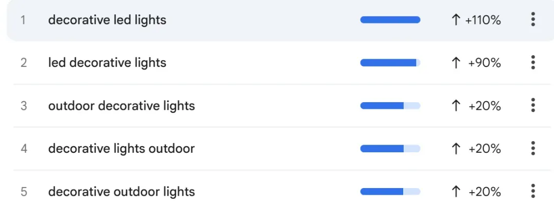
Task: Click the up arrow next to +110%
Action: (456, 20)
